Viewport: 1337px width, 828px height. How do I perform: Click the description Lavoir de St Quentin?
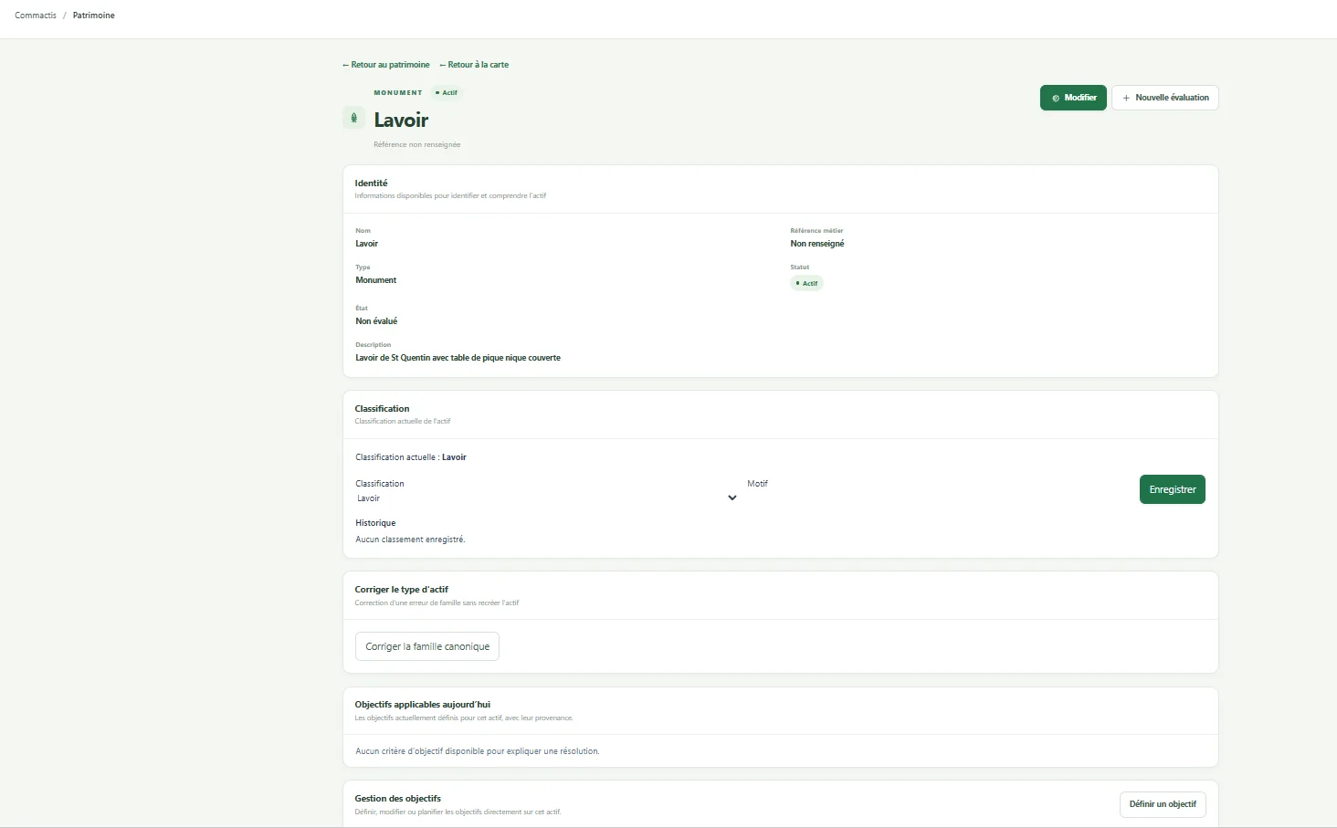click(x=458, y=358)
